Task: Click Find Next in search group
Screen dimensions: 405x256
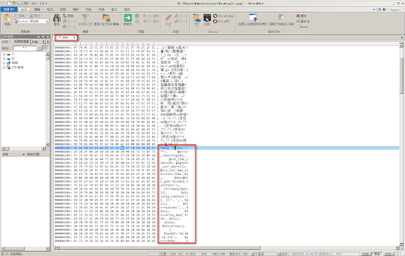Action: [70, 27]
